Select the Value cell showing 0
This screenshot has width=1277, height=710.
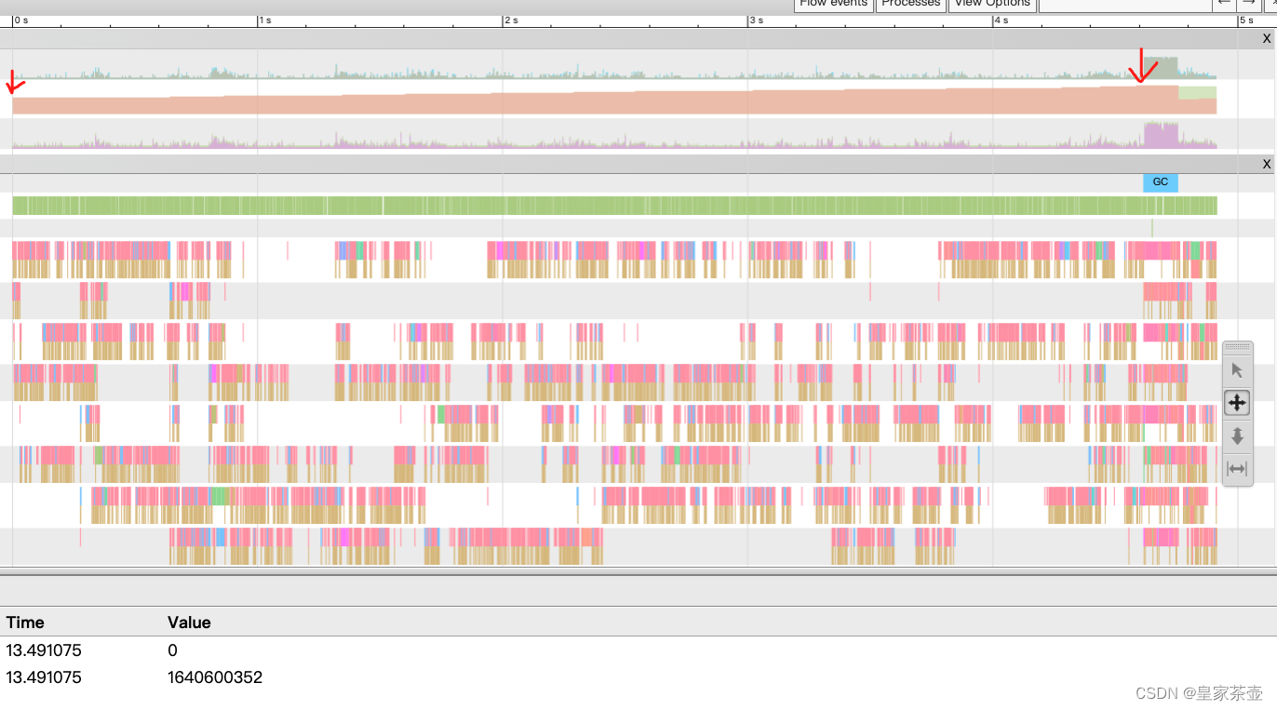(173, 650)
